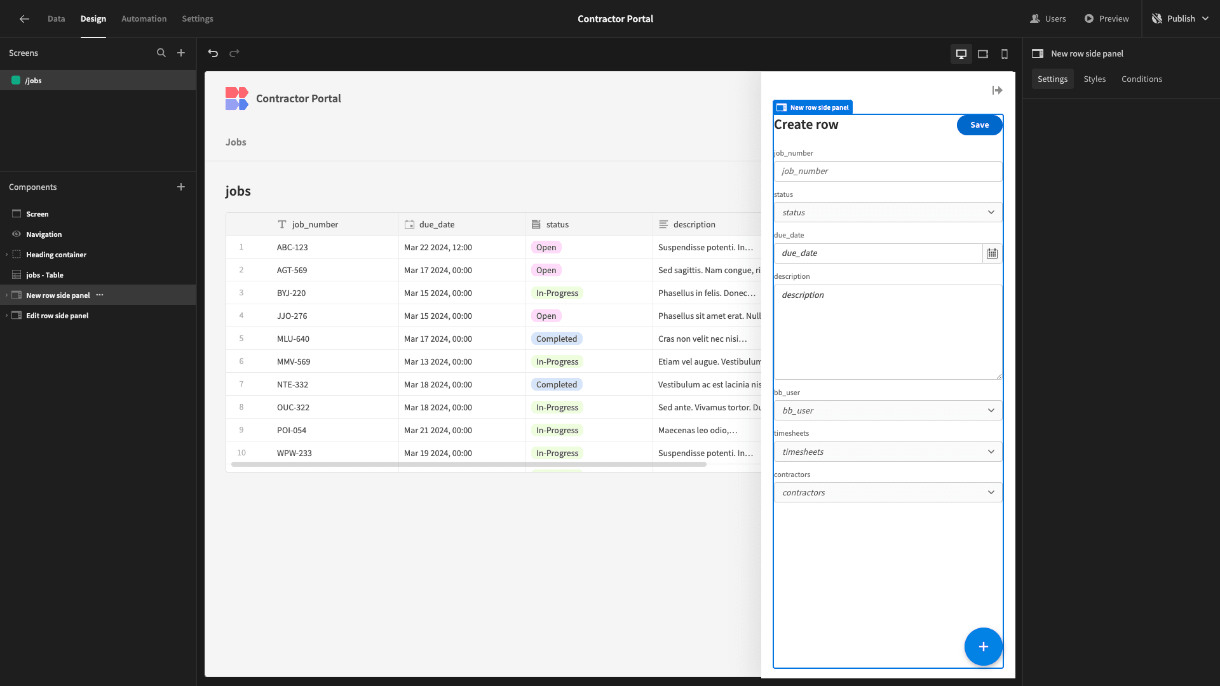Add a new component with plus icon
This screenshot has width=1220, height=686.
181,187
